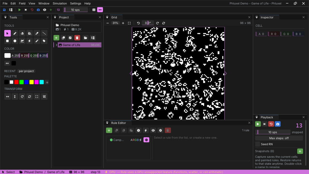Screen dimensions: 309x174
Task: Swap foreground and background colors
Action: coord(7,63)
